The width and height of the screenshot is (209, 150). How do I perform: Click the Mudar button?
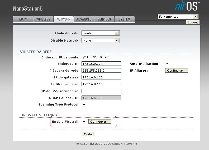coord(88,134)
